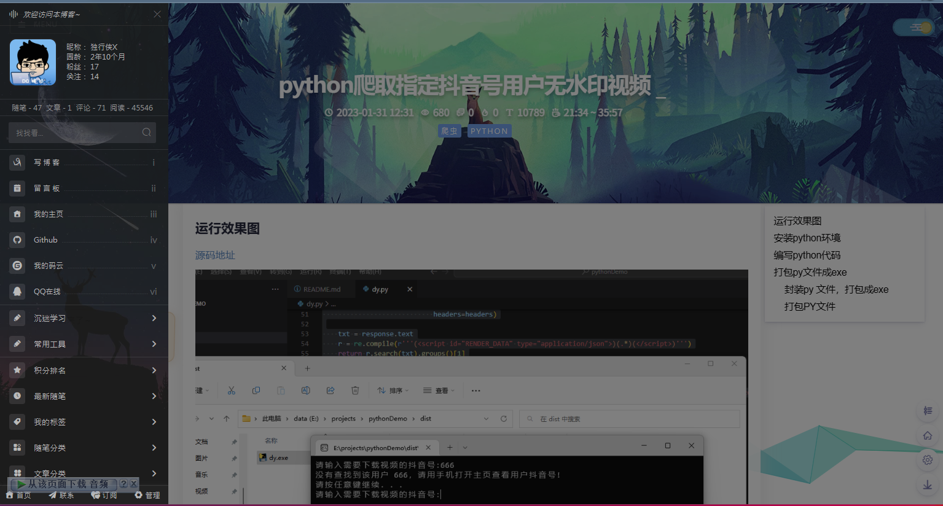This screenshot has height=506, width=943.
Task: Jump to 封装py 文件，打包成exe subsection
Action: (x=836, y=289)
